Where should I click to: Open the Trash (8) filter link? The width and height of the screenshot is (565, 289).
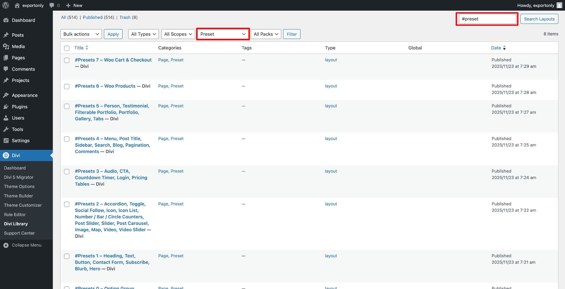(125, 17)
